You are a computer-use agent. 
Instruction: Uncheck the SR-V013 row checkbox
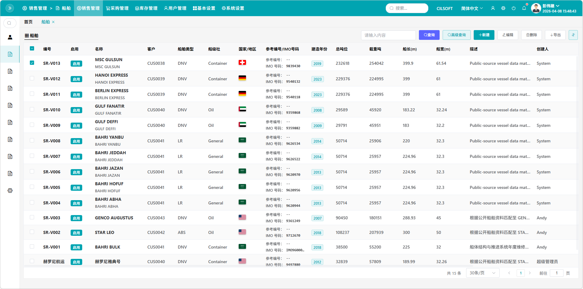[32, 63]
